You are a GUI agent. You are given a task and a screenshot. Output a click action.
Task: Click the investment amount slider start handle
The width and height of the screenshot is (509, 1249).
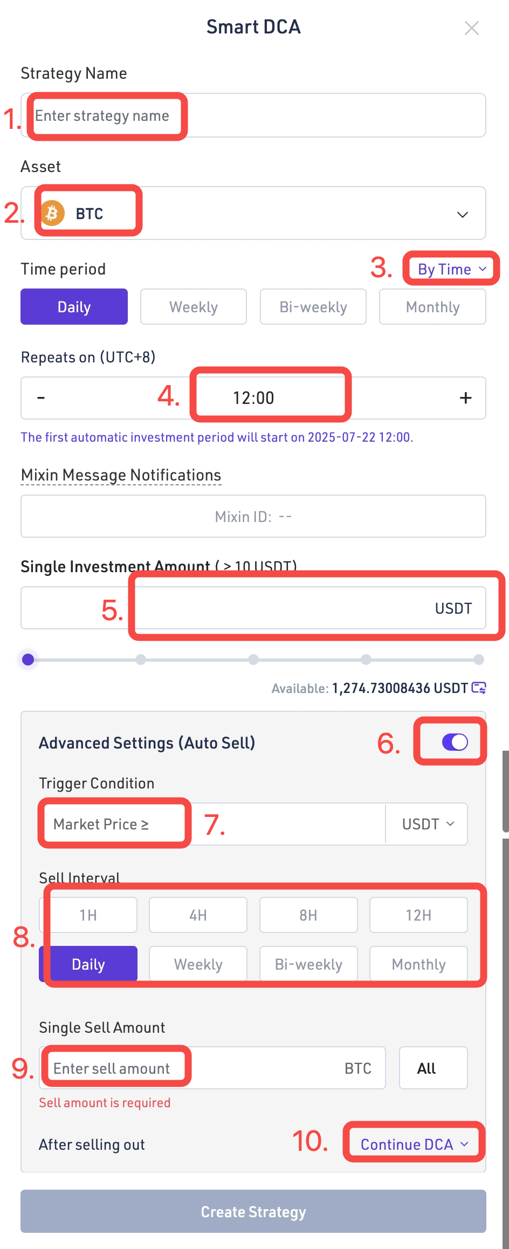[x=28, y=659]
